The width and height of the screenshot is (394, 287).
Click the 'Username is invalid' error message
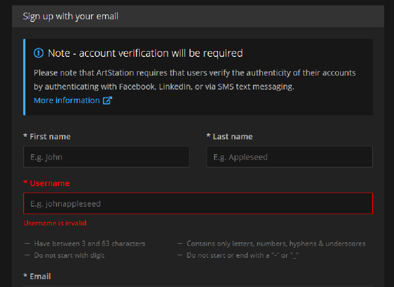(55, 223)
